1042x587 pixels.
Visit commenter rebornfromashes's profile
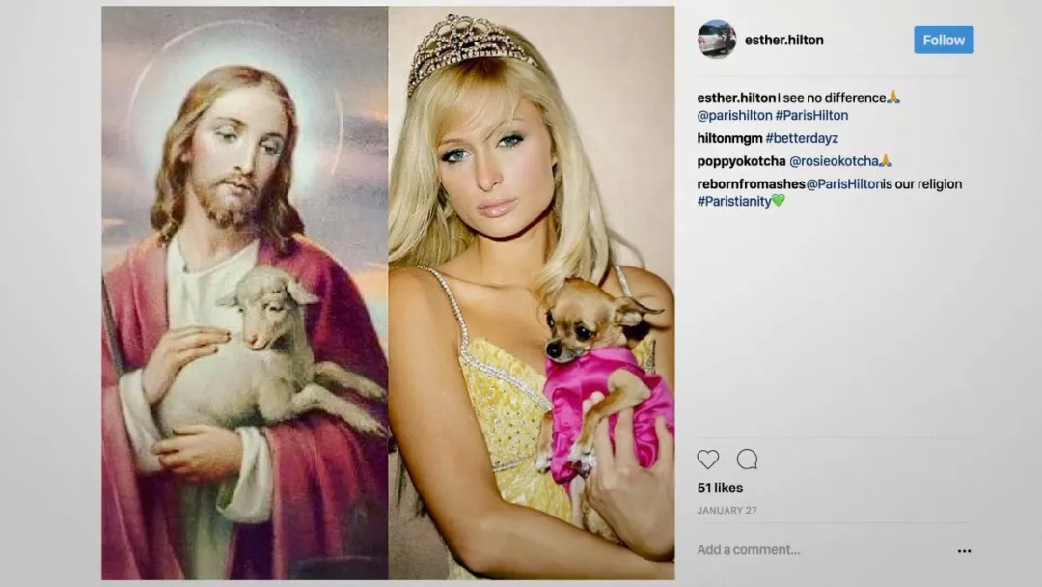click(751, 184)
